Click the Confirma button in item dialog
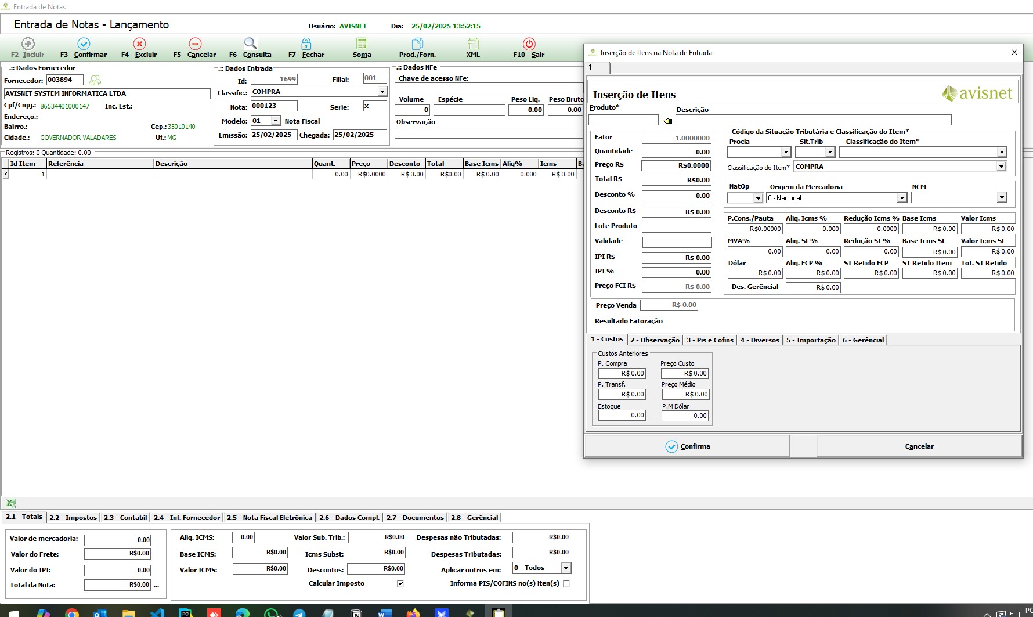The image size is (1033, 617). pyautogui.click(x=687, y=446)
